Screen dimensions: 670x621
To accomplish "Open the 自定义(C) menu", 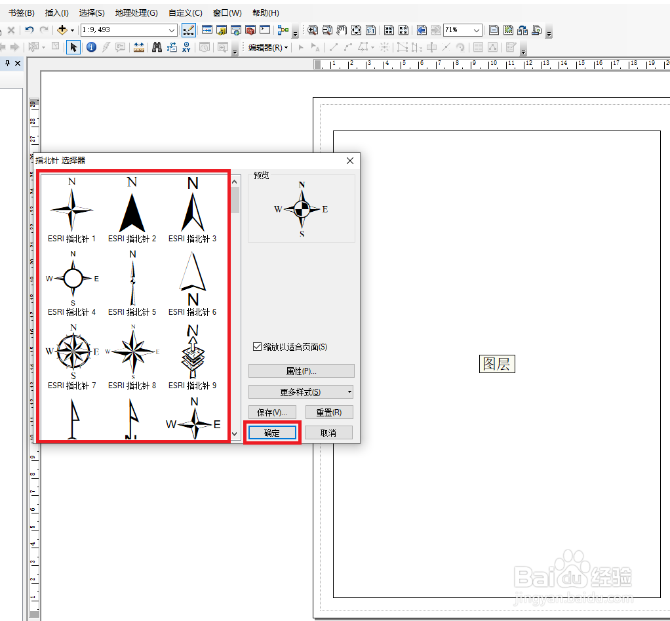I will (x=186, y=13).
